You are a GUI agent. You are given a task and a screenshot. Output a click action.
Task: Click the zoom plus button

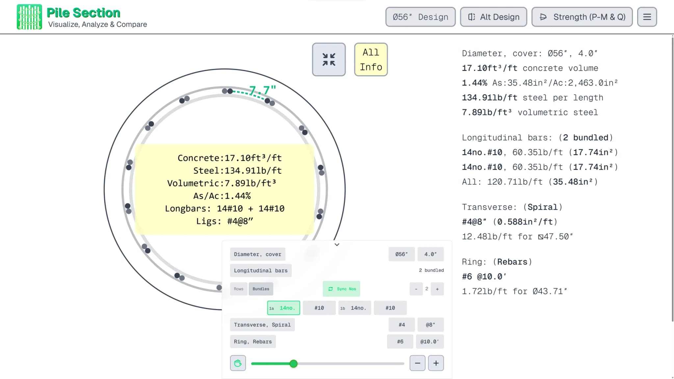point(436,363)
